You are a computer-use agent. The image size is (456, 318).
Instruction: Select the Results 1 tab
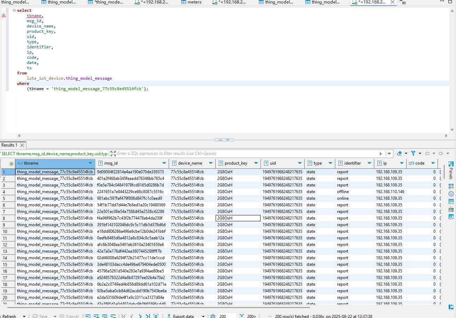click(x=9, y=145)
